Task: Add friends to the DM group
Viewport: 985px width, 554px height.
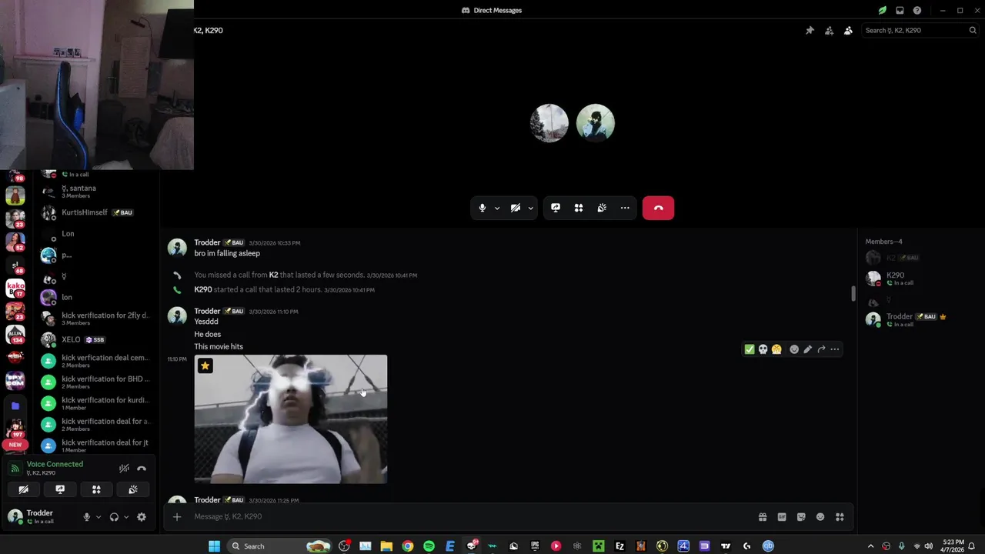Action: coord(829,30)
